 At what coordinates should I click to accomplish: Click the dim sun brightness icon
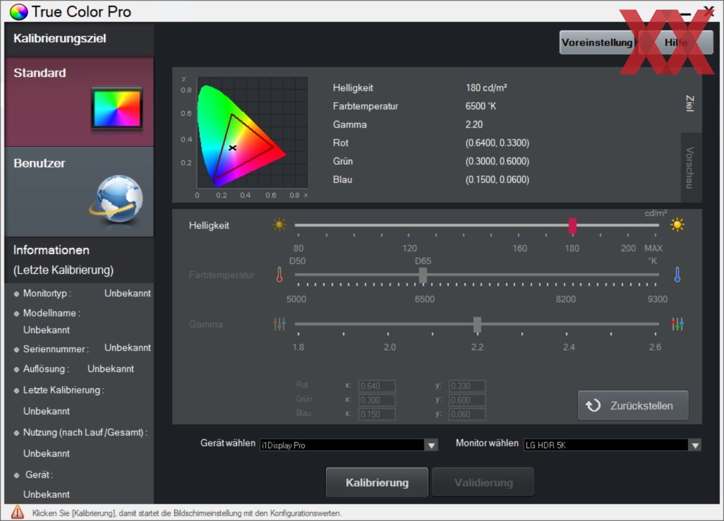279,225
